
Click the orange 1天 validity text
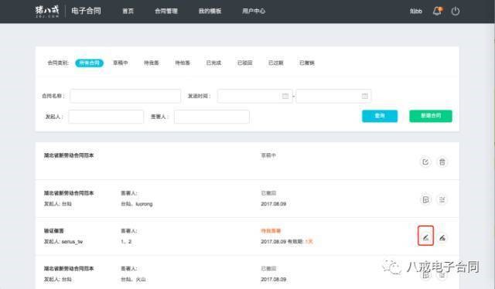(309, 242)
